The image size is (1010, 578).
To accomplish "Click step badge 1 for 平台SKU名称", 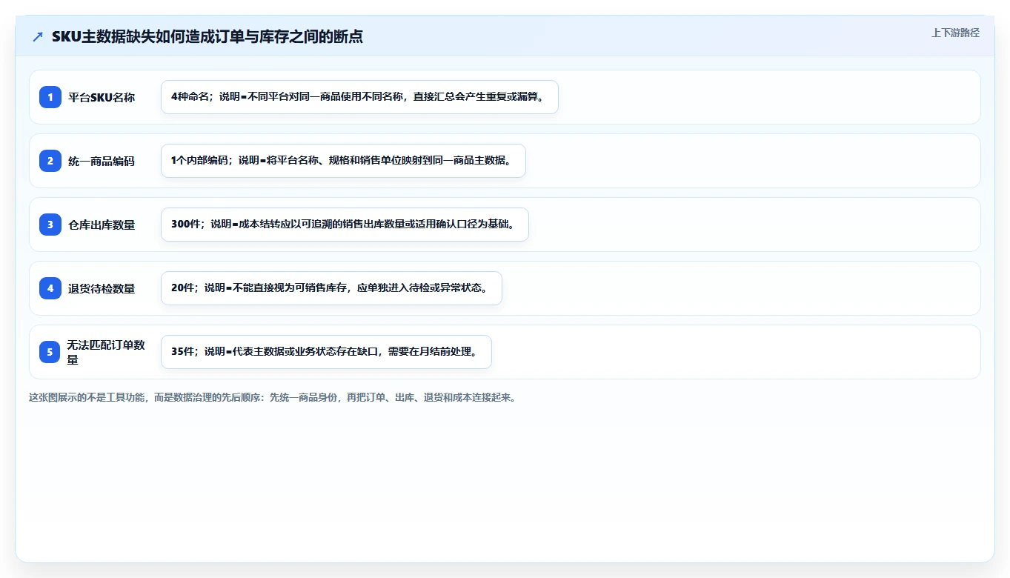I will [50, 97].
